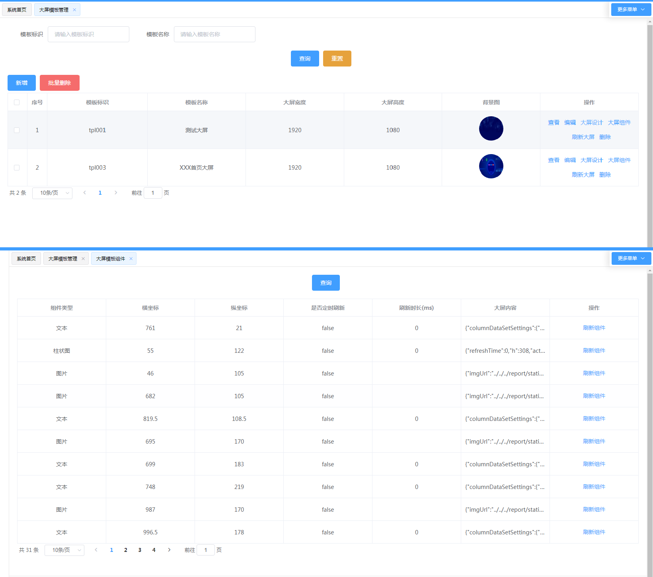Go to previous page in top pagination

[84, 193]
